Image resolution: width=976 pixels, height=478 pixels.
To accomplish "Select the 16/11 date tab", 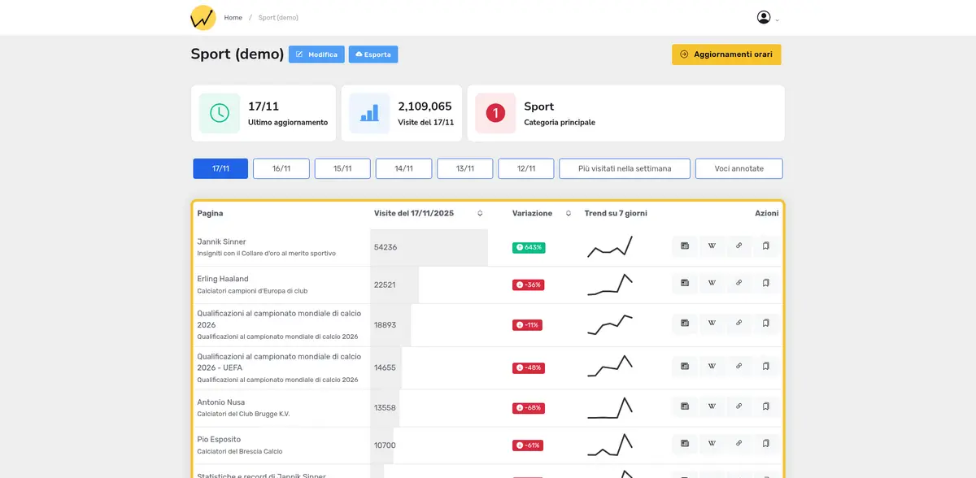I will [281, 168].
